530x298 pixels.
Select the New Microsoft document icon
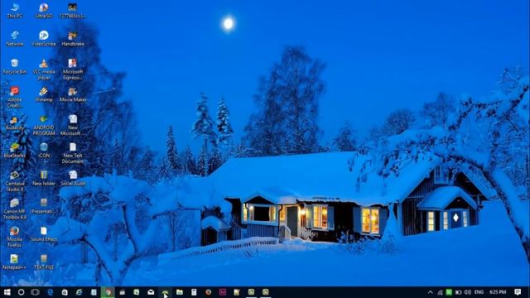coord(73,125)
